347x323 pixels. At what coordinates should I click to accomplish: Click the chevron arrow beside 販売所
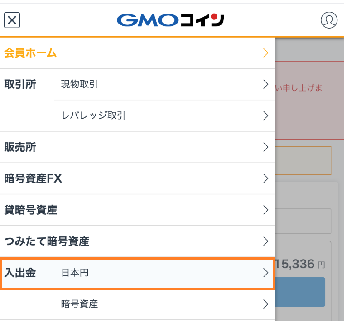pos(266,147)
